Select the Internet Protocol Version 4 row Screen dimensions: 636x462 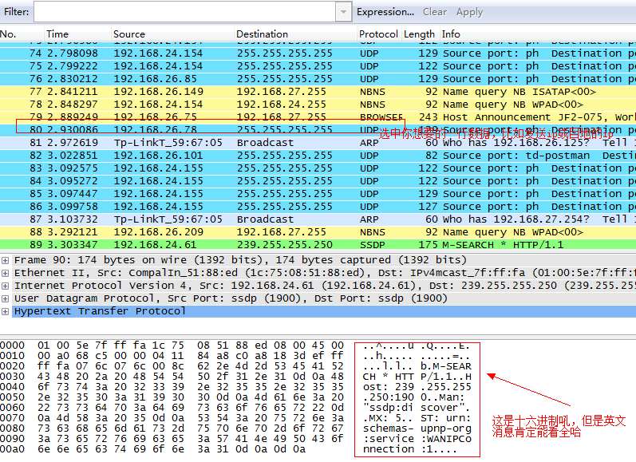point(324,286)
